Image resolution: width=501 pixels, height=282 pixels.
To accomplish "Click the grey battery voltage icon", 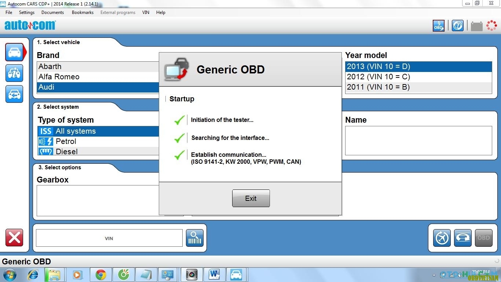I will click(x=476, y=26).
